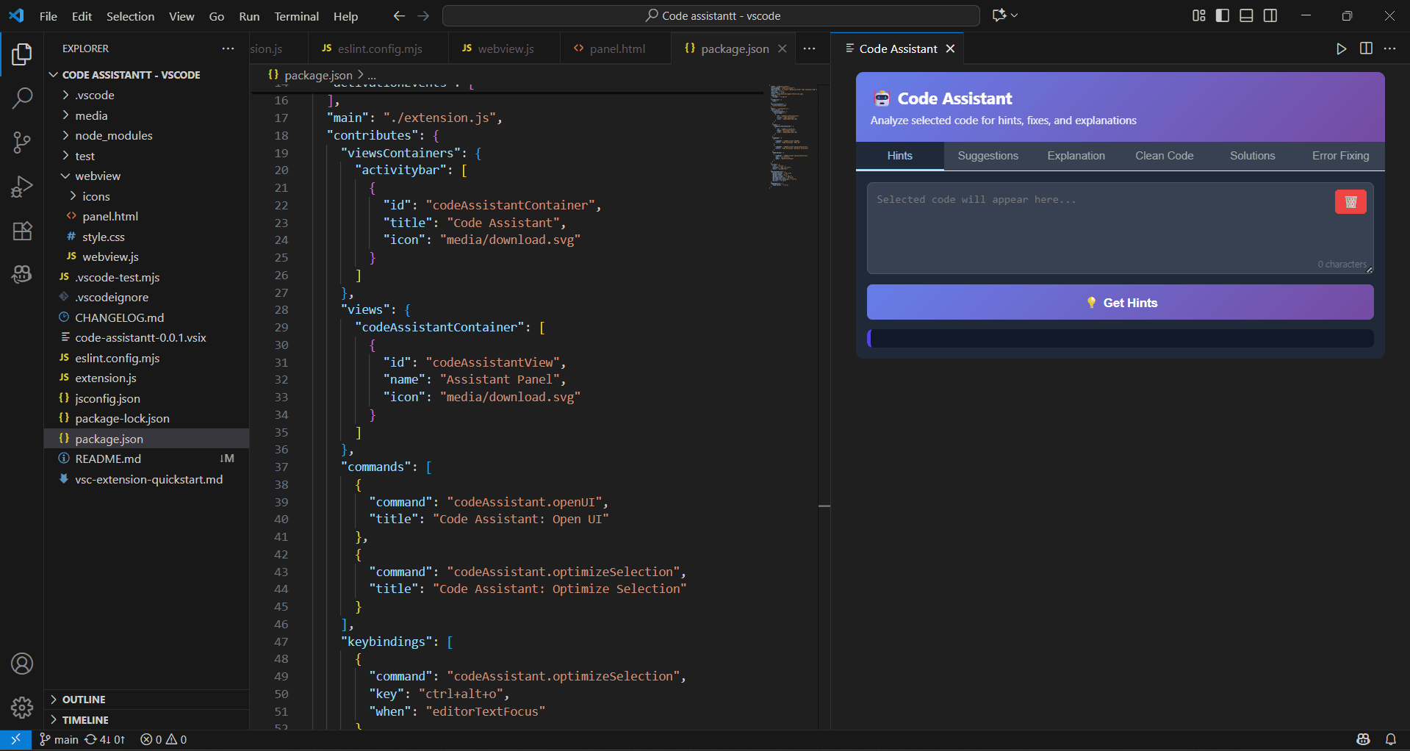Open Code Assistant activity bar icon
The height and width of the screenshot is (751, 1410).
(22, 274)
